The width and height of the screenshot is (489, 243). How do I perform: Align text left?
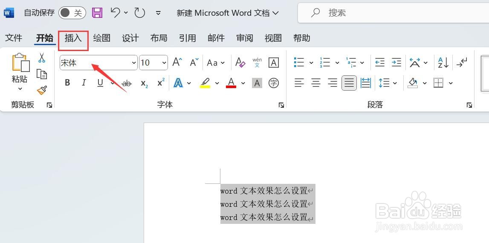[x=299, y=83]
